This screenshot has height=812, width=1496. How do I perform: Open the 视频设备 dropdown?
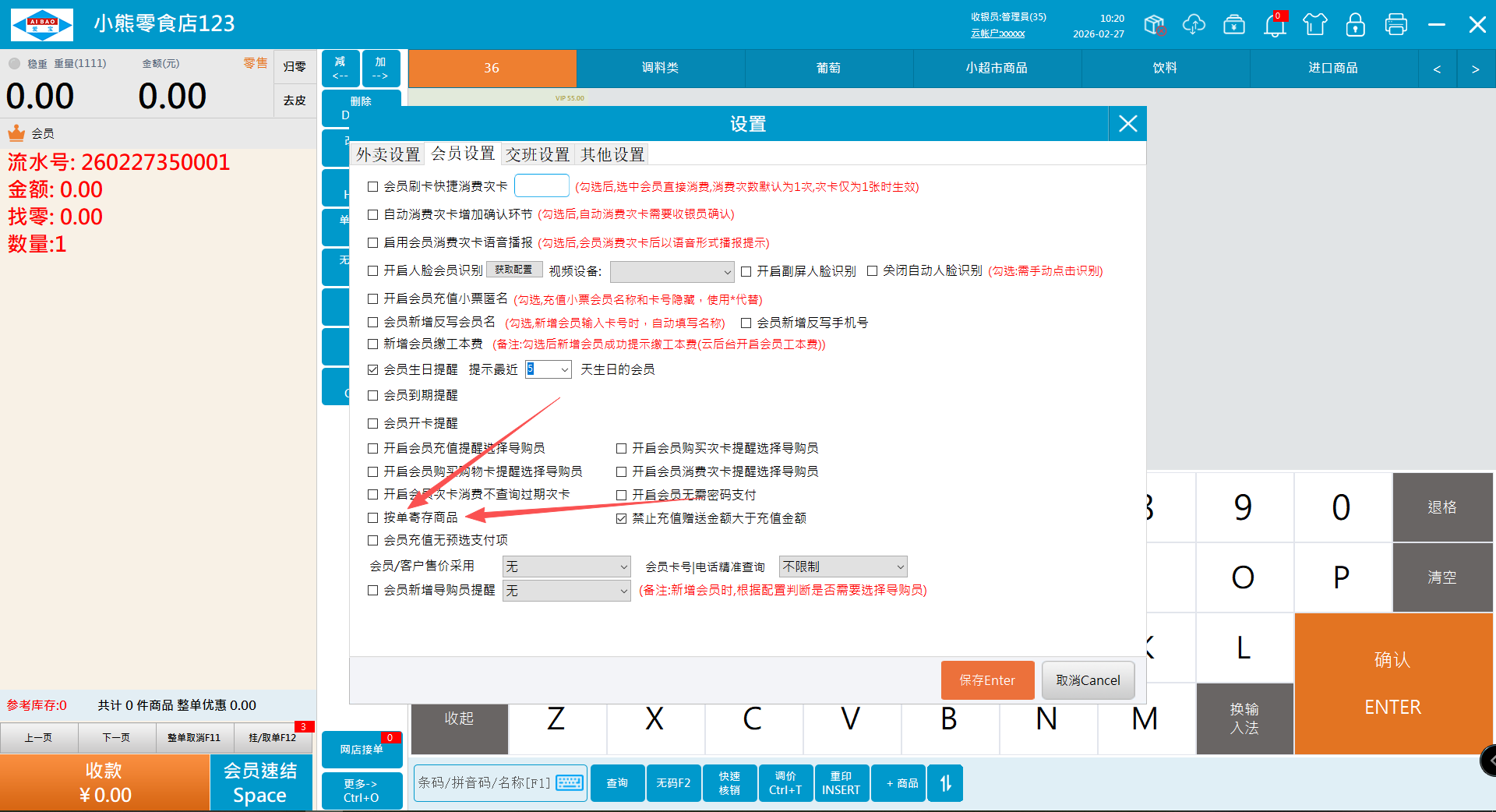[x=672, y=271]
